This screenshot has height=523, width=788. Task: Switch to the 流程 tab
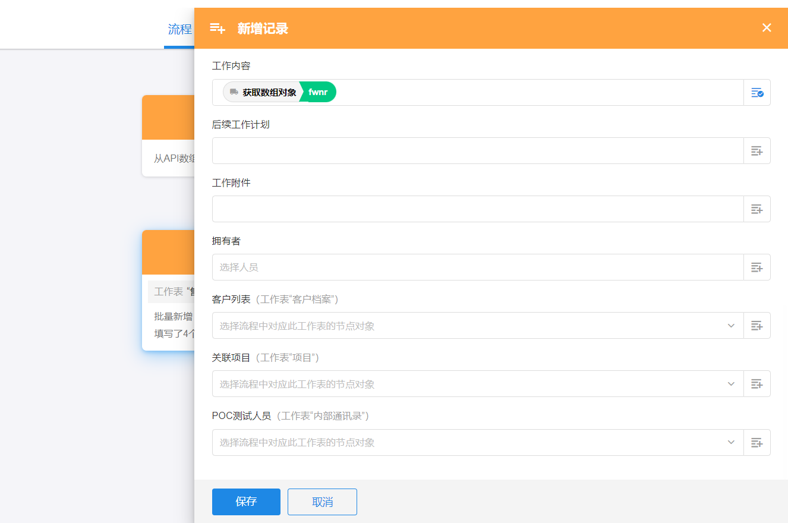(x=179, y=30)
